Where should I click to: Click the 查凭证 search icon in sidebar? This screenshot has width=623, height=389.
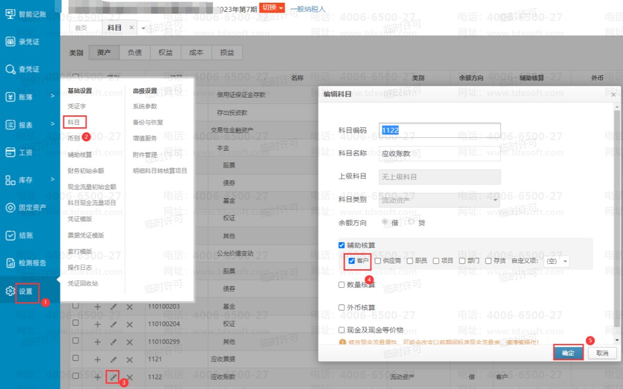[x=10, y=69]
